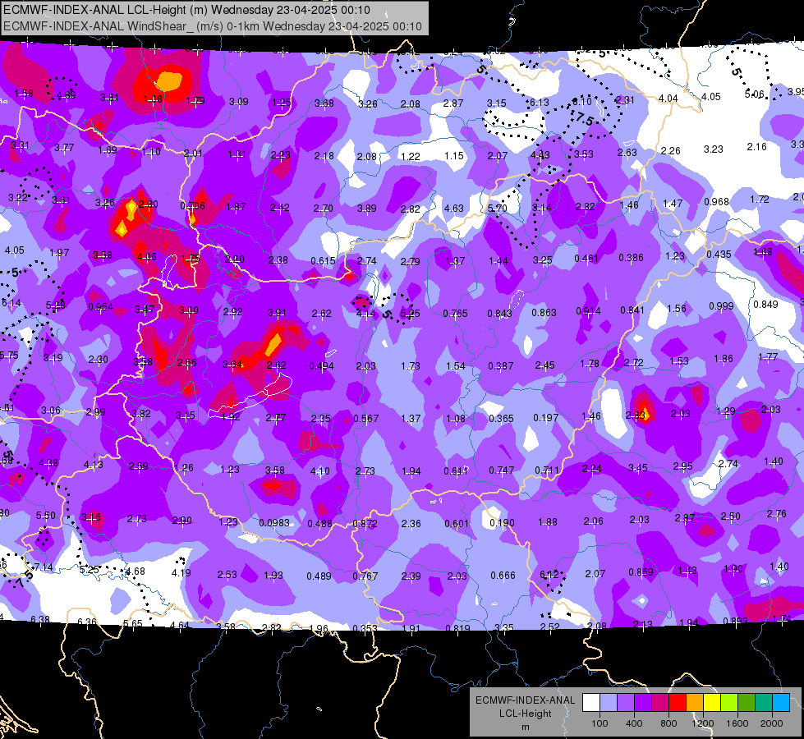Viewport: 804px width, 739px height.
Task: Click the dark green legend swatch
Action: coord(747,702)
